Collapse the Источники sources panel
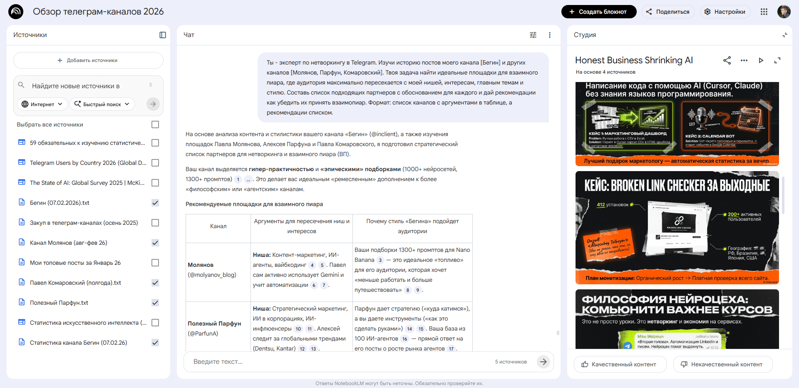 point(162,35)
